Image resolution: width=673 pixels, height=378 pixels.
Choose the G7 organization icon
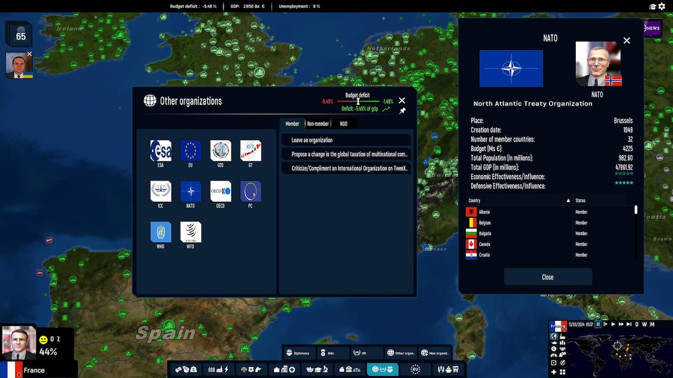(x=250, y=151)
